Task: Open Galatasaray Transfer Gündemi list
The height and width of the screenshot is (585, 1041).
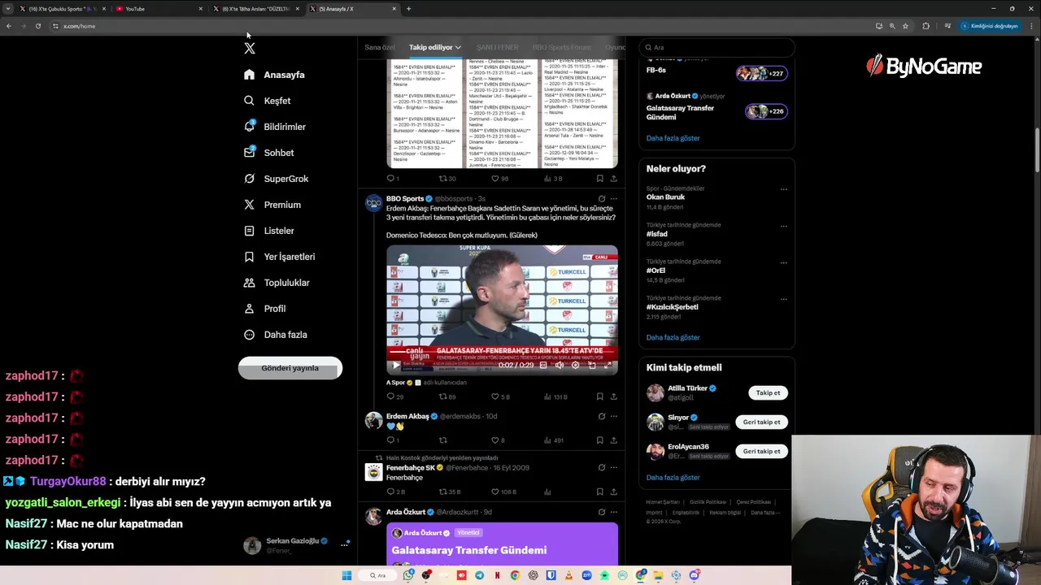Action: [x=680, y=112]
